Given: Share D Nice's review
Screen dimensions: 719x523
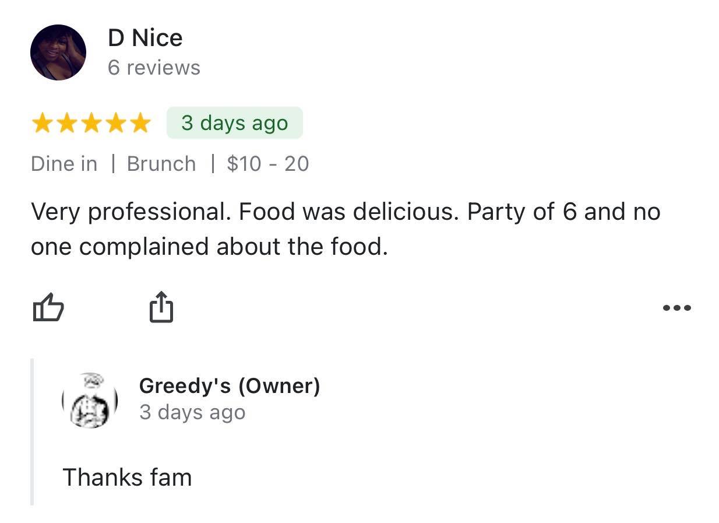Looking at the screenshot, I should (161, 307).
